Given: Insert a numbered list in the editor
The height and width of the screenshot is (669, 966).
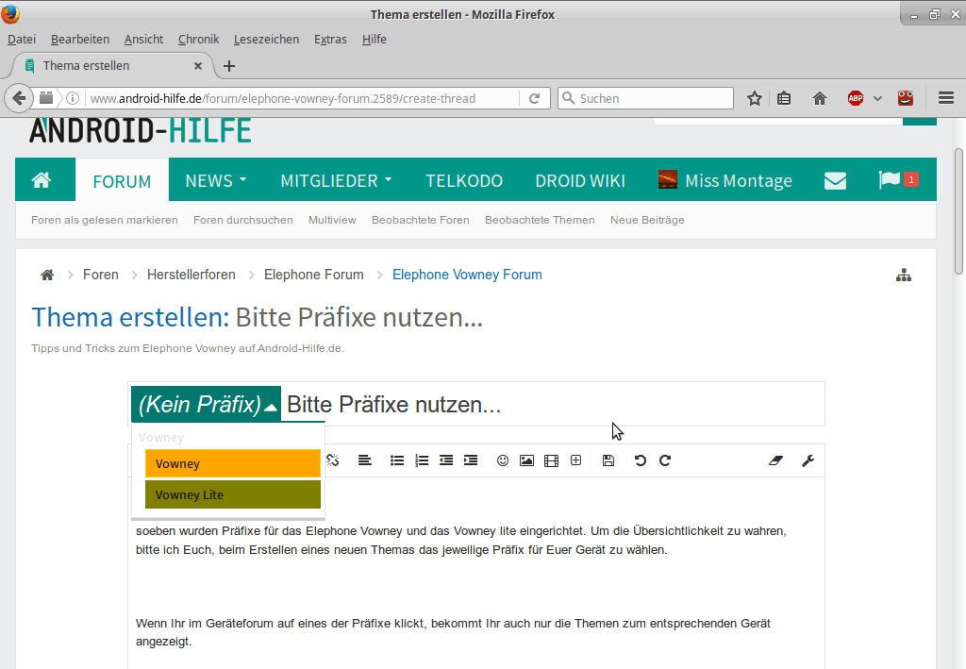Looking at the screenshot, I should 422,460.
